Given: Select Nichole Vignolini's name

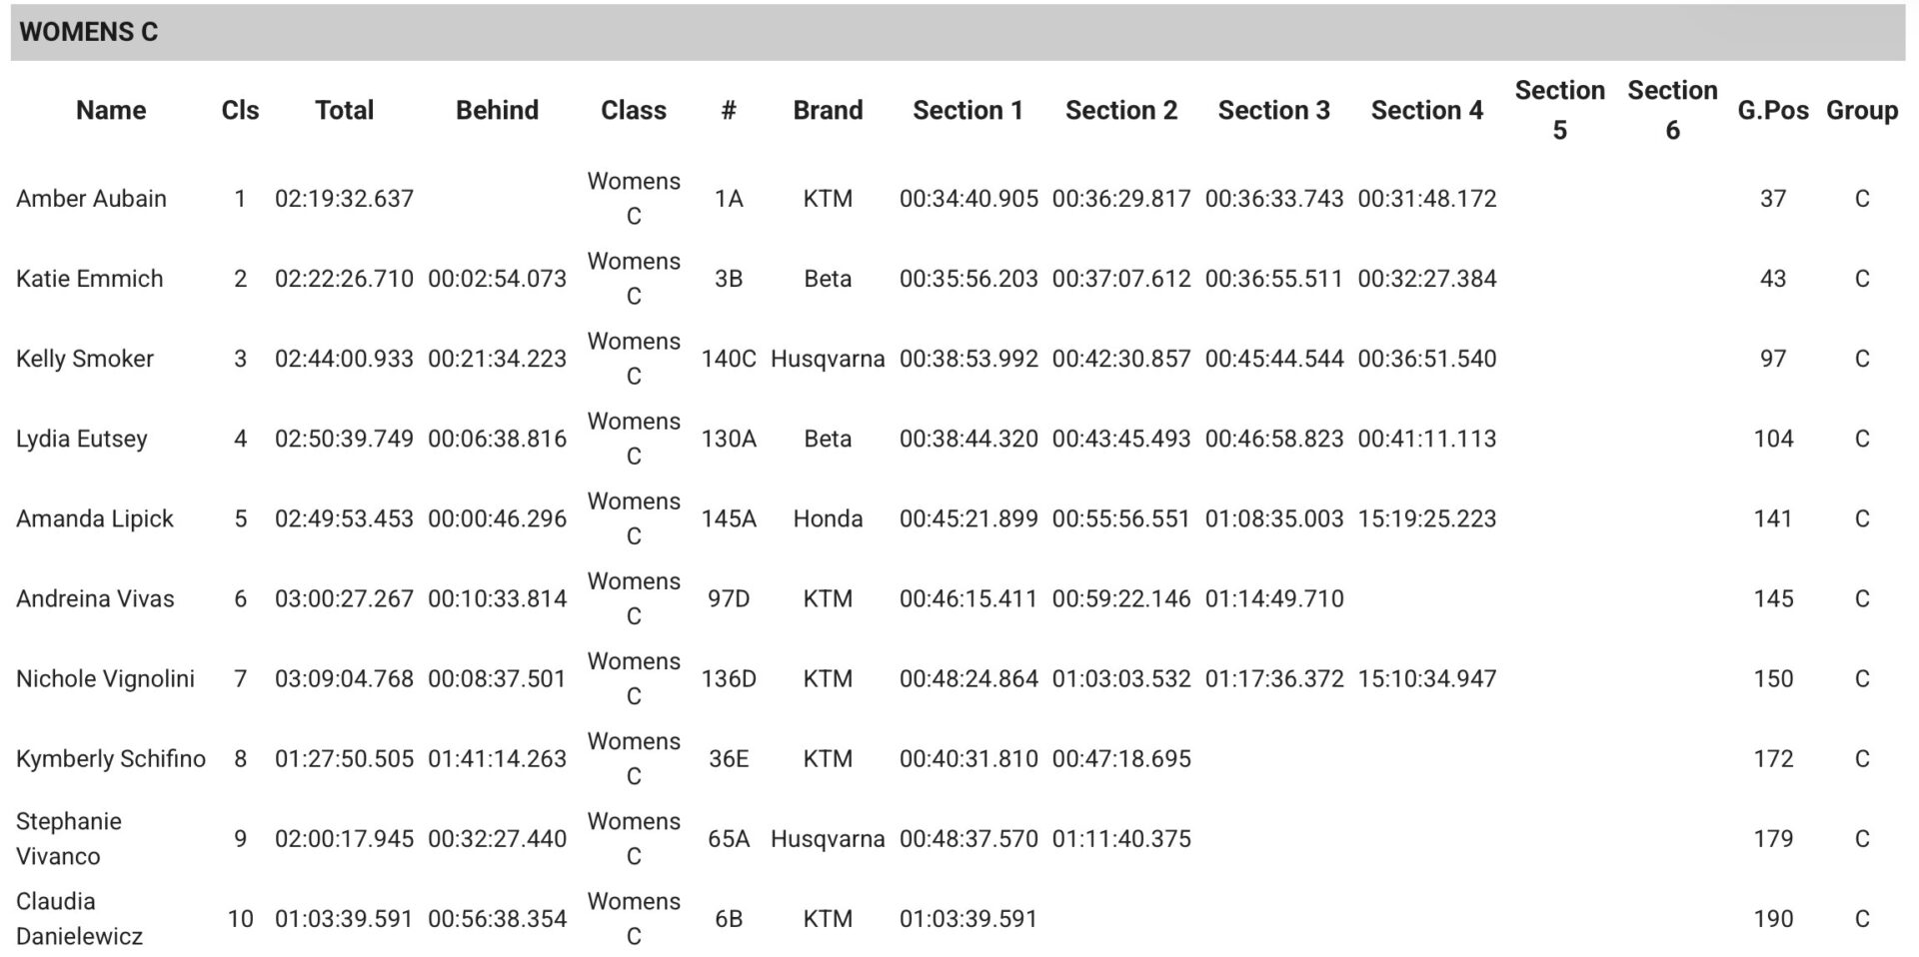Looking at the screenshot, I should click(105, 678).
